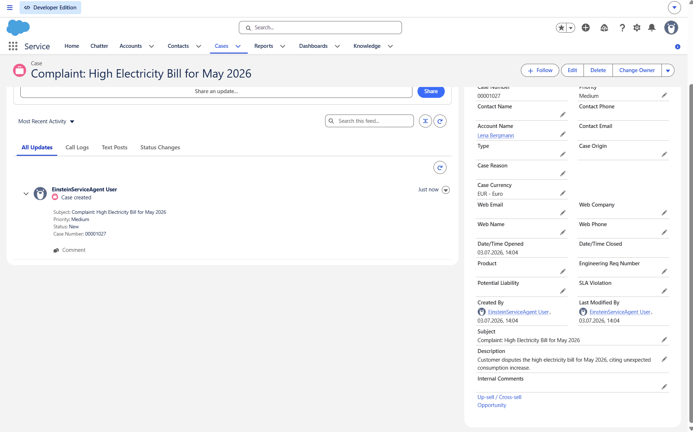This screenshot has height=432, width=693.
Task: Go to the Home tab
Action: tap(72, 46)
